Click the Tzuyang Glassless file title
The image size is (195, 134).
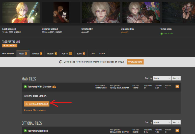click(38, 131)
